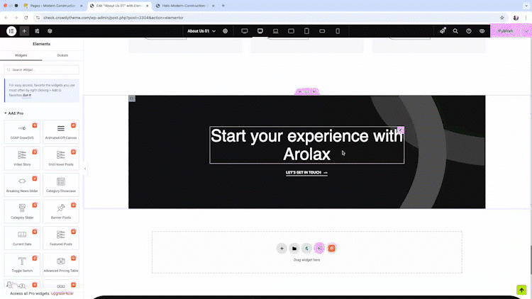Open Pages Modern Construction browser tab

click(53, 6)
